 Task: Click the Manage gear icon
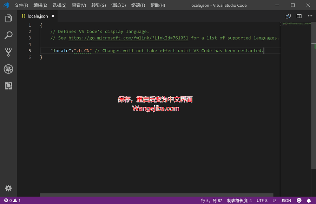click(x=8, y=188)
